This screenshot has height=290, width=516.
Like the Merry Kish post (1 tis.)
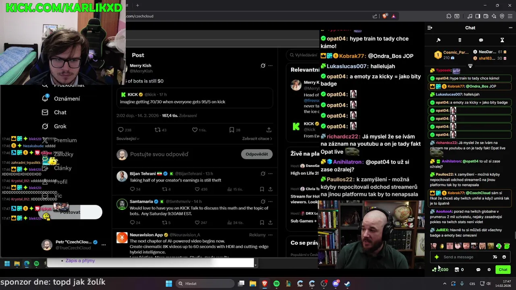(199, 130)
